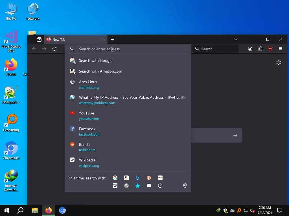
Task: Click facebook.com URL text
Action: (89, 134)
